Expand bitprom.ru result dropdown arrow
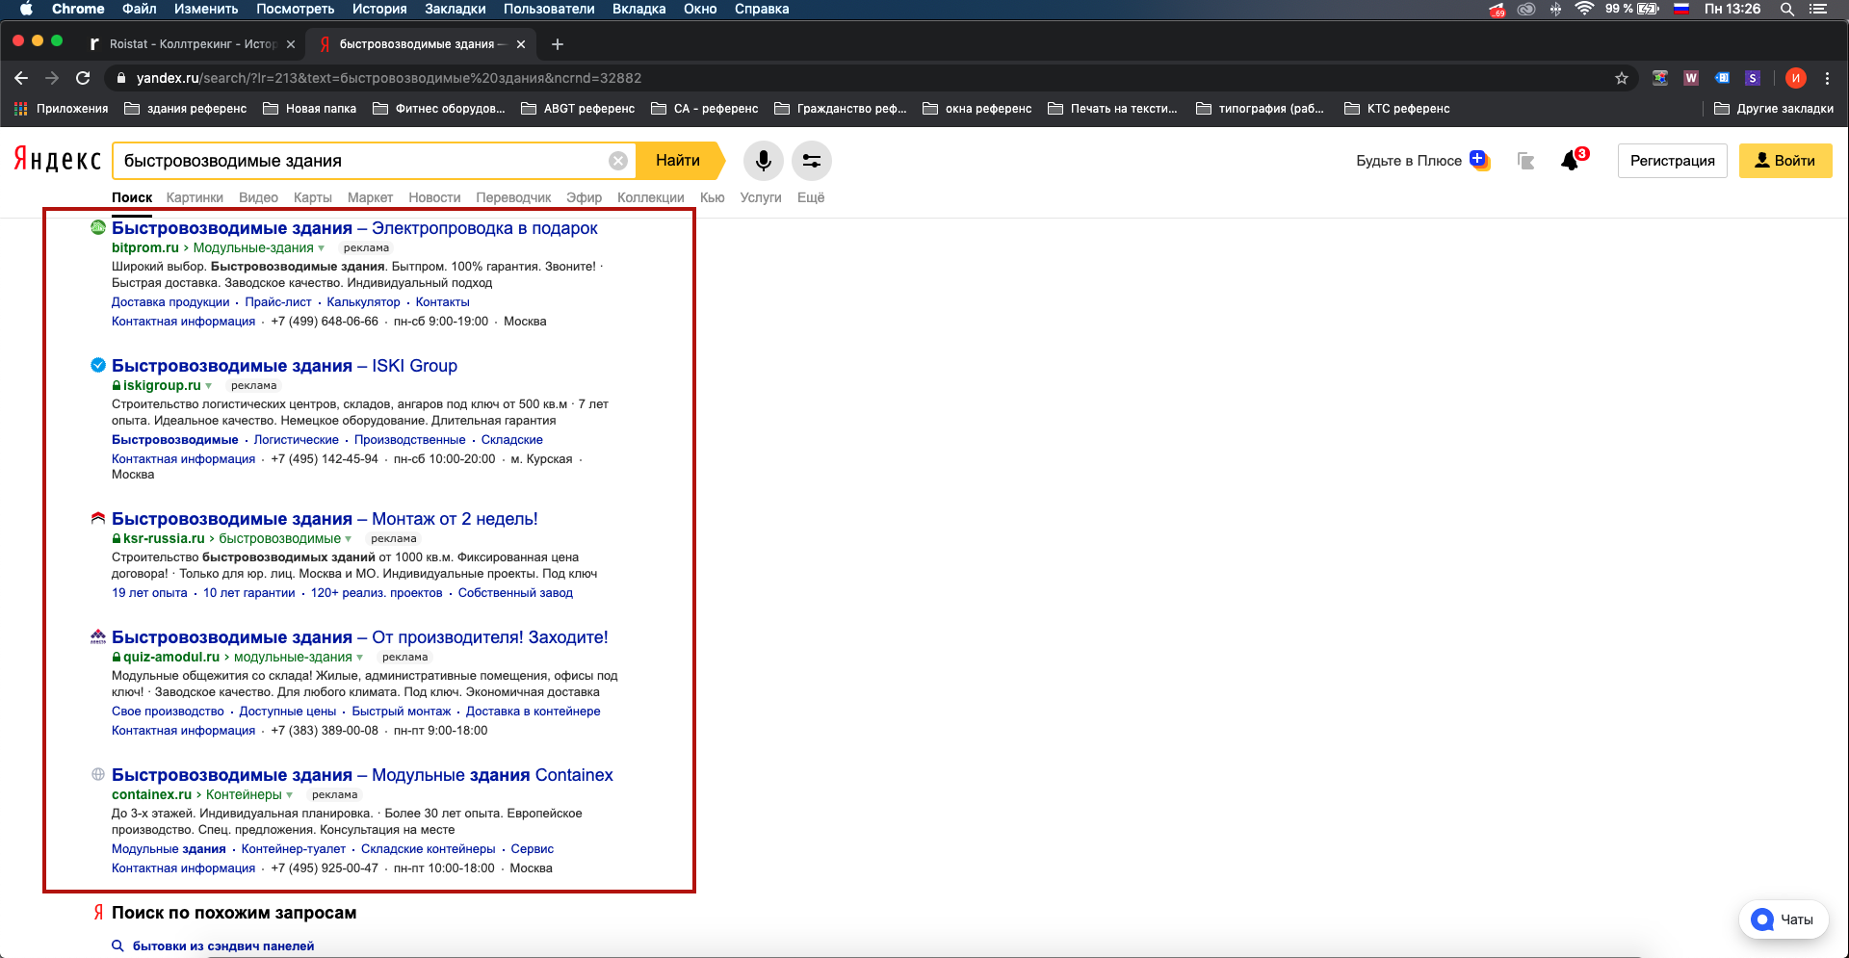 pos(322,248)
